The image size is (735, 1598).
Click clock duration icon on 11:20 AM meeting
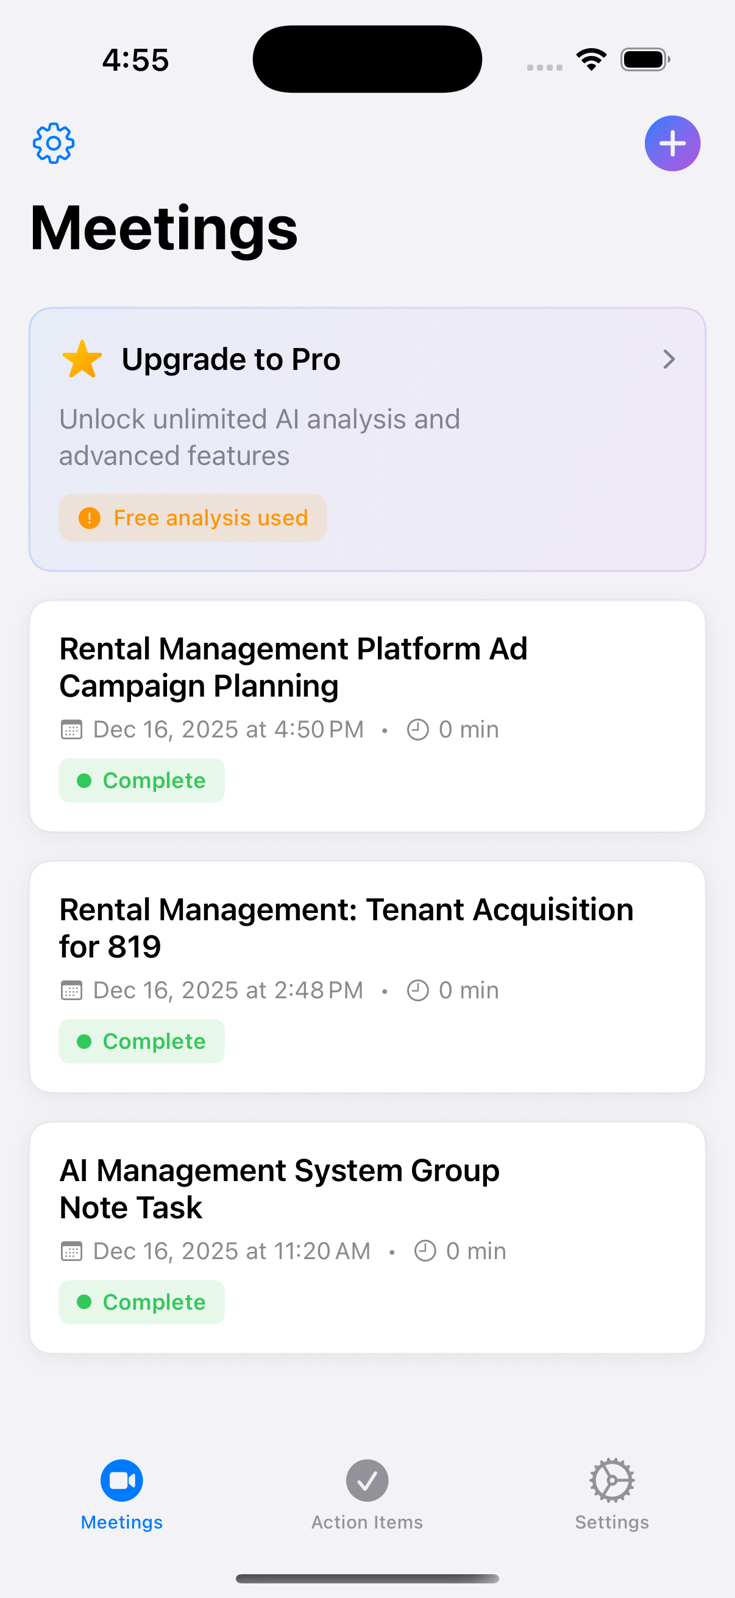tap(425, 1251)
